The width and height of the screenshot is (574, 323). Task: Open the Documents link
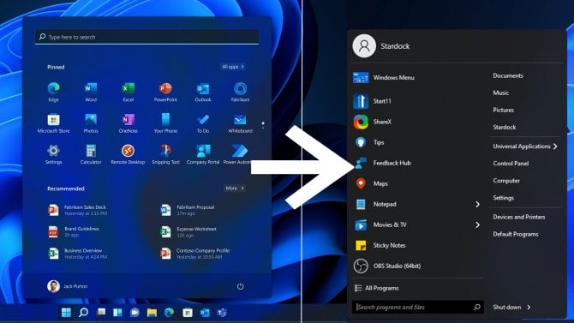[x=508, y=75]
